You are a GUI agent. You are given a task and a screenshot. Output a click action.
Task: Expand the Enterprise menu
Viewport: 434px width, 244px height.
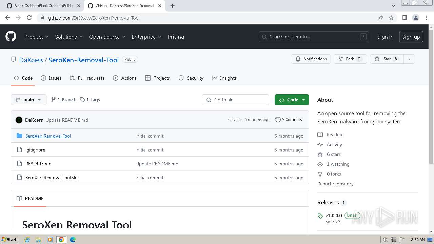pos(146,37)
